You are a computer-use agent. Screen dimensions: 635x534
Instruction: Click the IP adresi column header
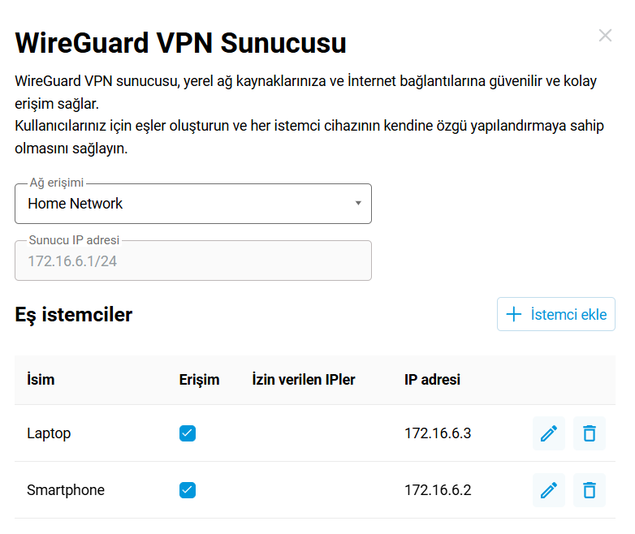432,380
